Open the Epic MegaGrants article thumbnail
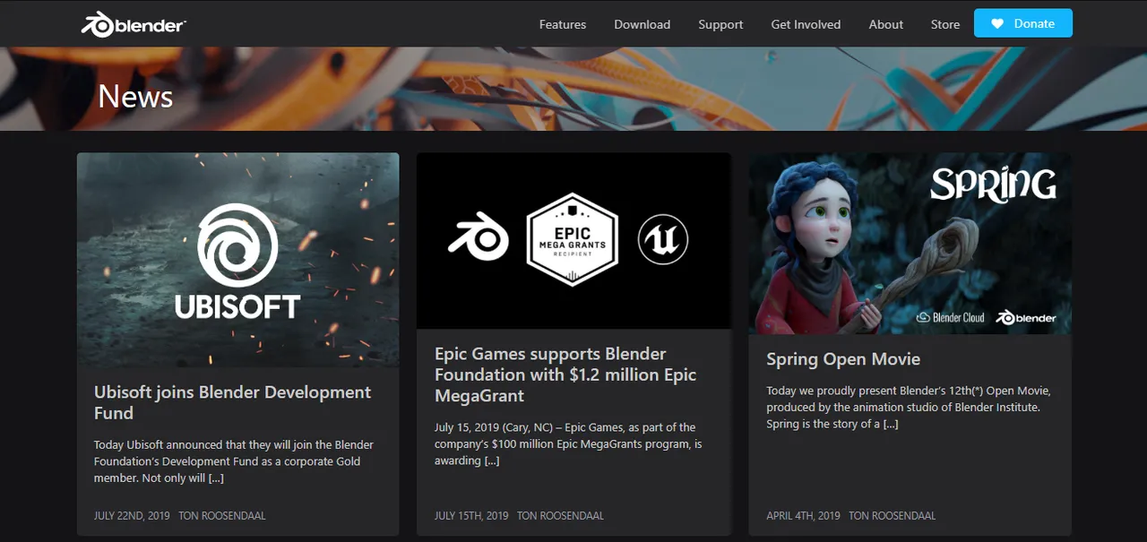1147x542 pixels. tap(573, 240)
